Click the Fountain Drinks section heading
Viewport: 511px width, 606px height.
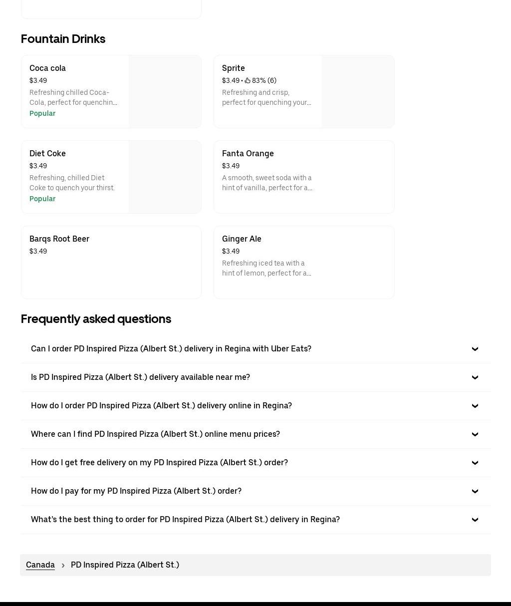[63, 39]
